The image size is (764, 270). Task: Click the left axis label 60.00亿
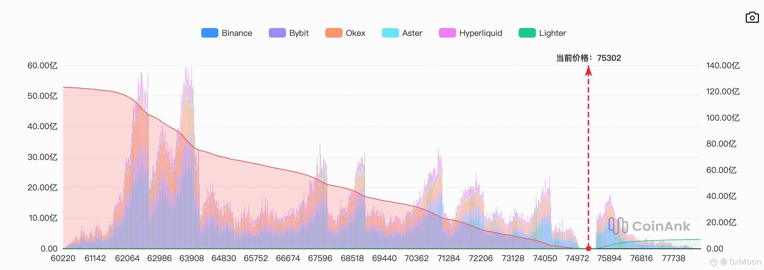coord(43,66)
